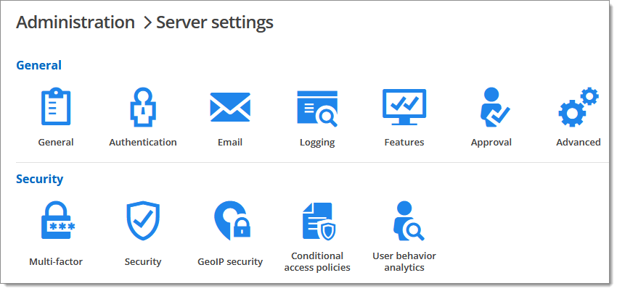
Task: Open the General clipboard icon
Action: point(56,108)
